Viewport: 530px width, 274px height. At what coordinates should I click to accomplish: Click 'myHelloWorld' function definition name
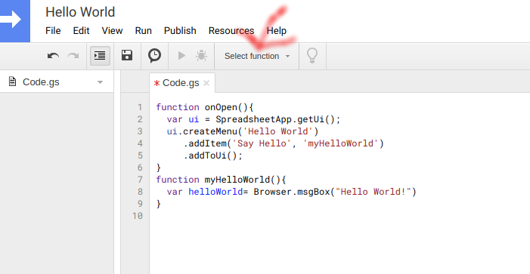[x=237, y=180]
